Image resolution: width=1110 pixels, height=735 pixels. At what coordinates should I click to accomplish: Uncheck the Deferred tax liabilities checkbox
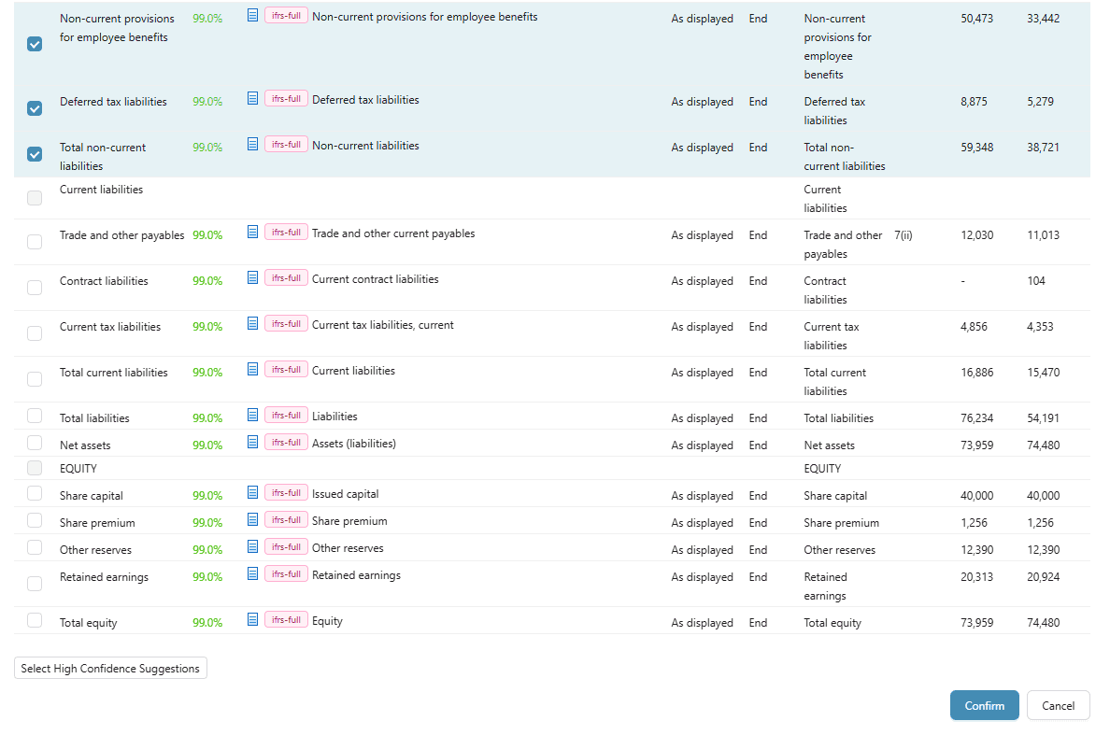point(35,108)
